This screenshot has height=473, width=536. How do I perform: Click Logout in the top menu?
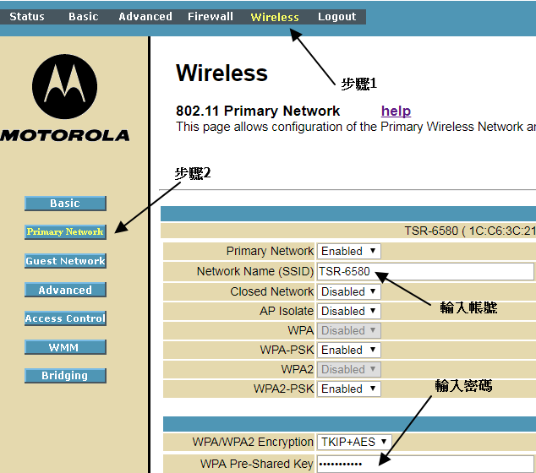click(336, 17)
